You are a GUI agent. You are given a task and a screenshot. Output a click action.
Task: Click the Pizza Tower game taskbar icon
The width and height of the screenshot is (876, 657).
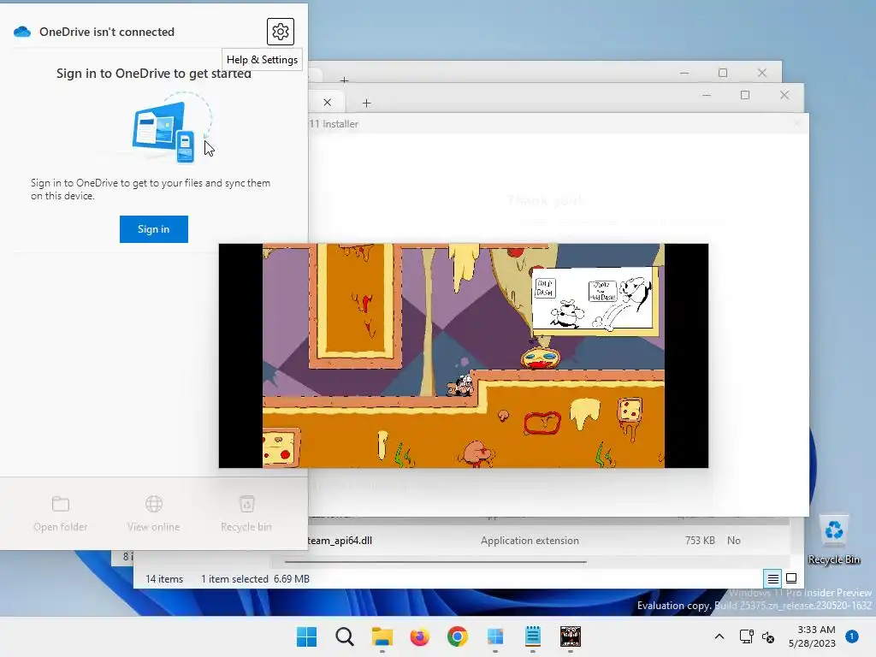pyautogui.click(x=571, y=636)
